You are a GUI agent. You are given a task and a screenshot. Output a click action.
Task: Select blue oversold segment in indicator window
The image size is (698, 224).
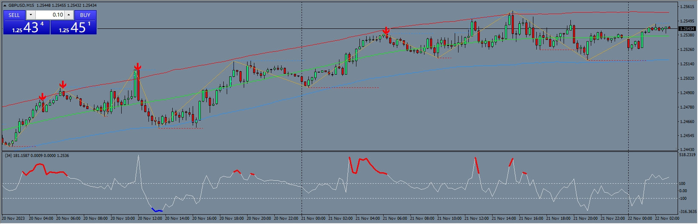[157, 210]
